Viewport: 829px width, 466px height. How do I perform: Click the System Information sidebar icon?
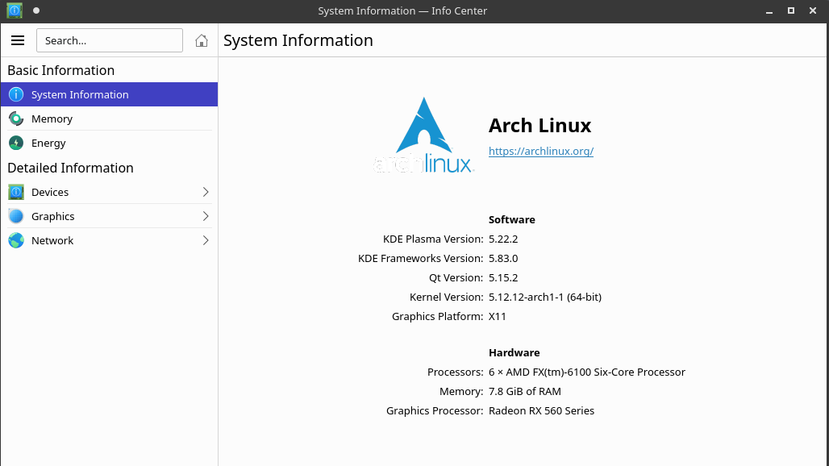point(16,94)
